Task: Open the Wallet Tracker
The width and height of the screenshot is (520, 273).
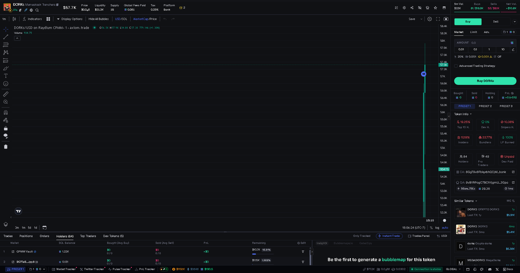Action: click(x=64, y=269)
